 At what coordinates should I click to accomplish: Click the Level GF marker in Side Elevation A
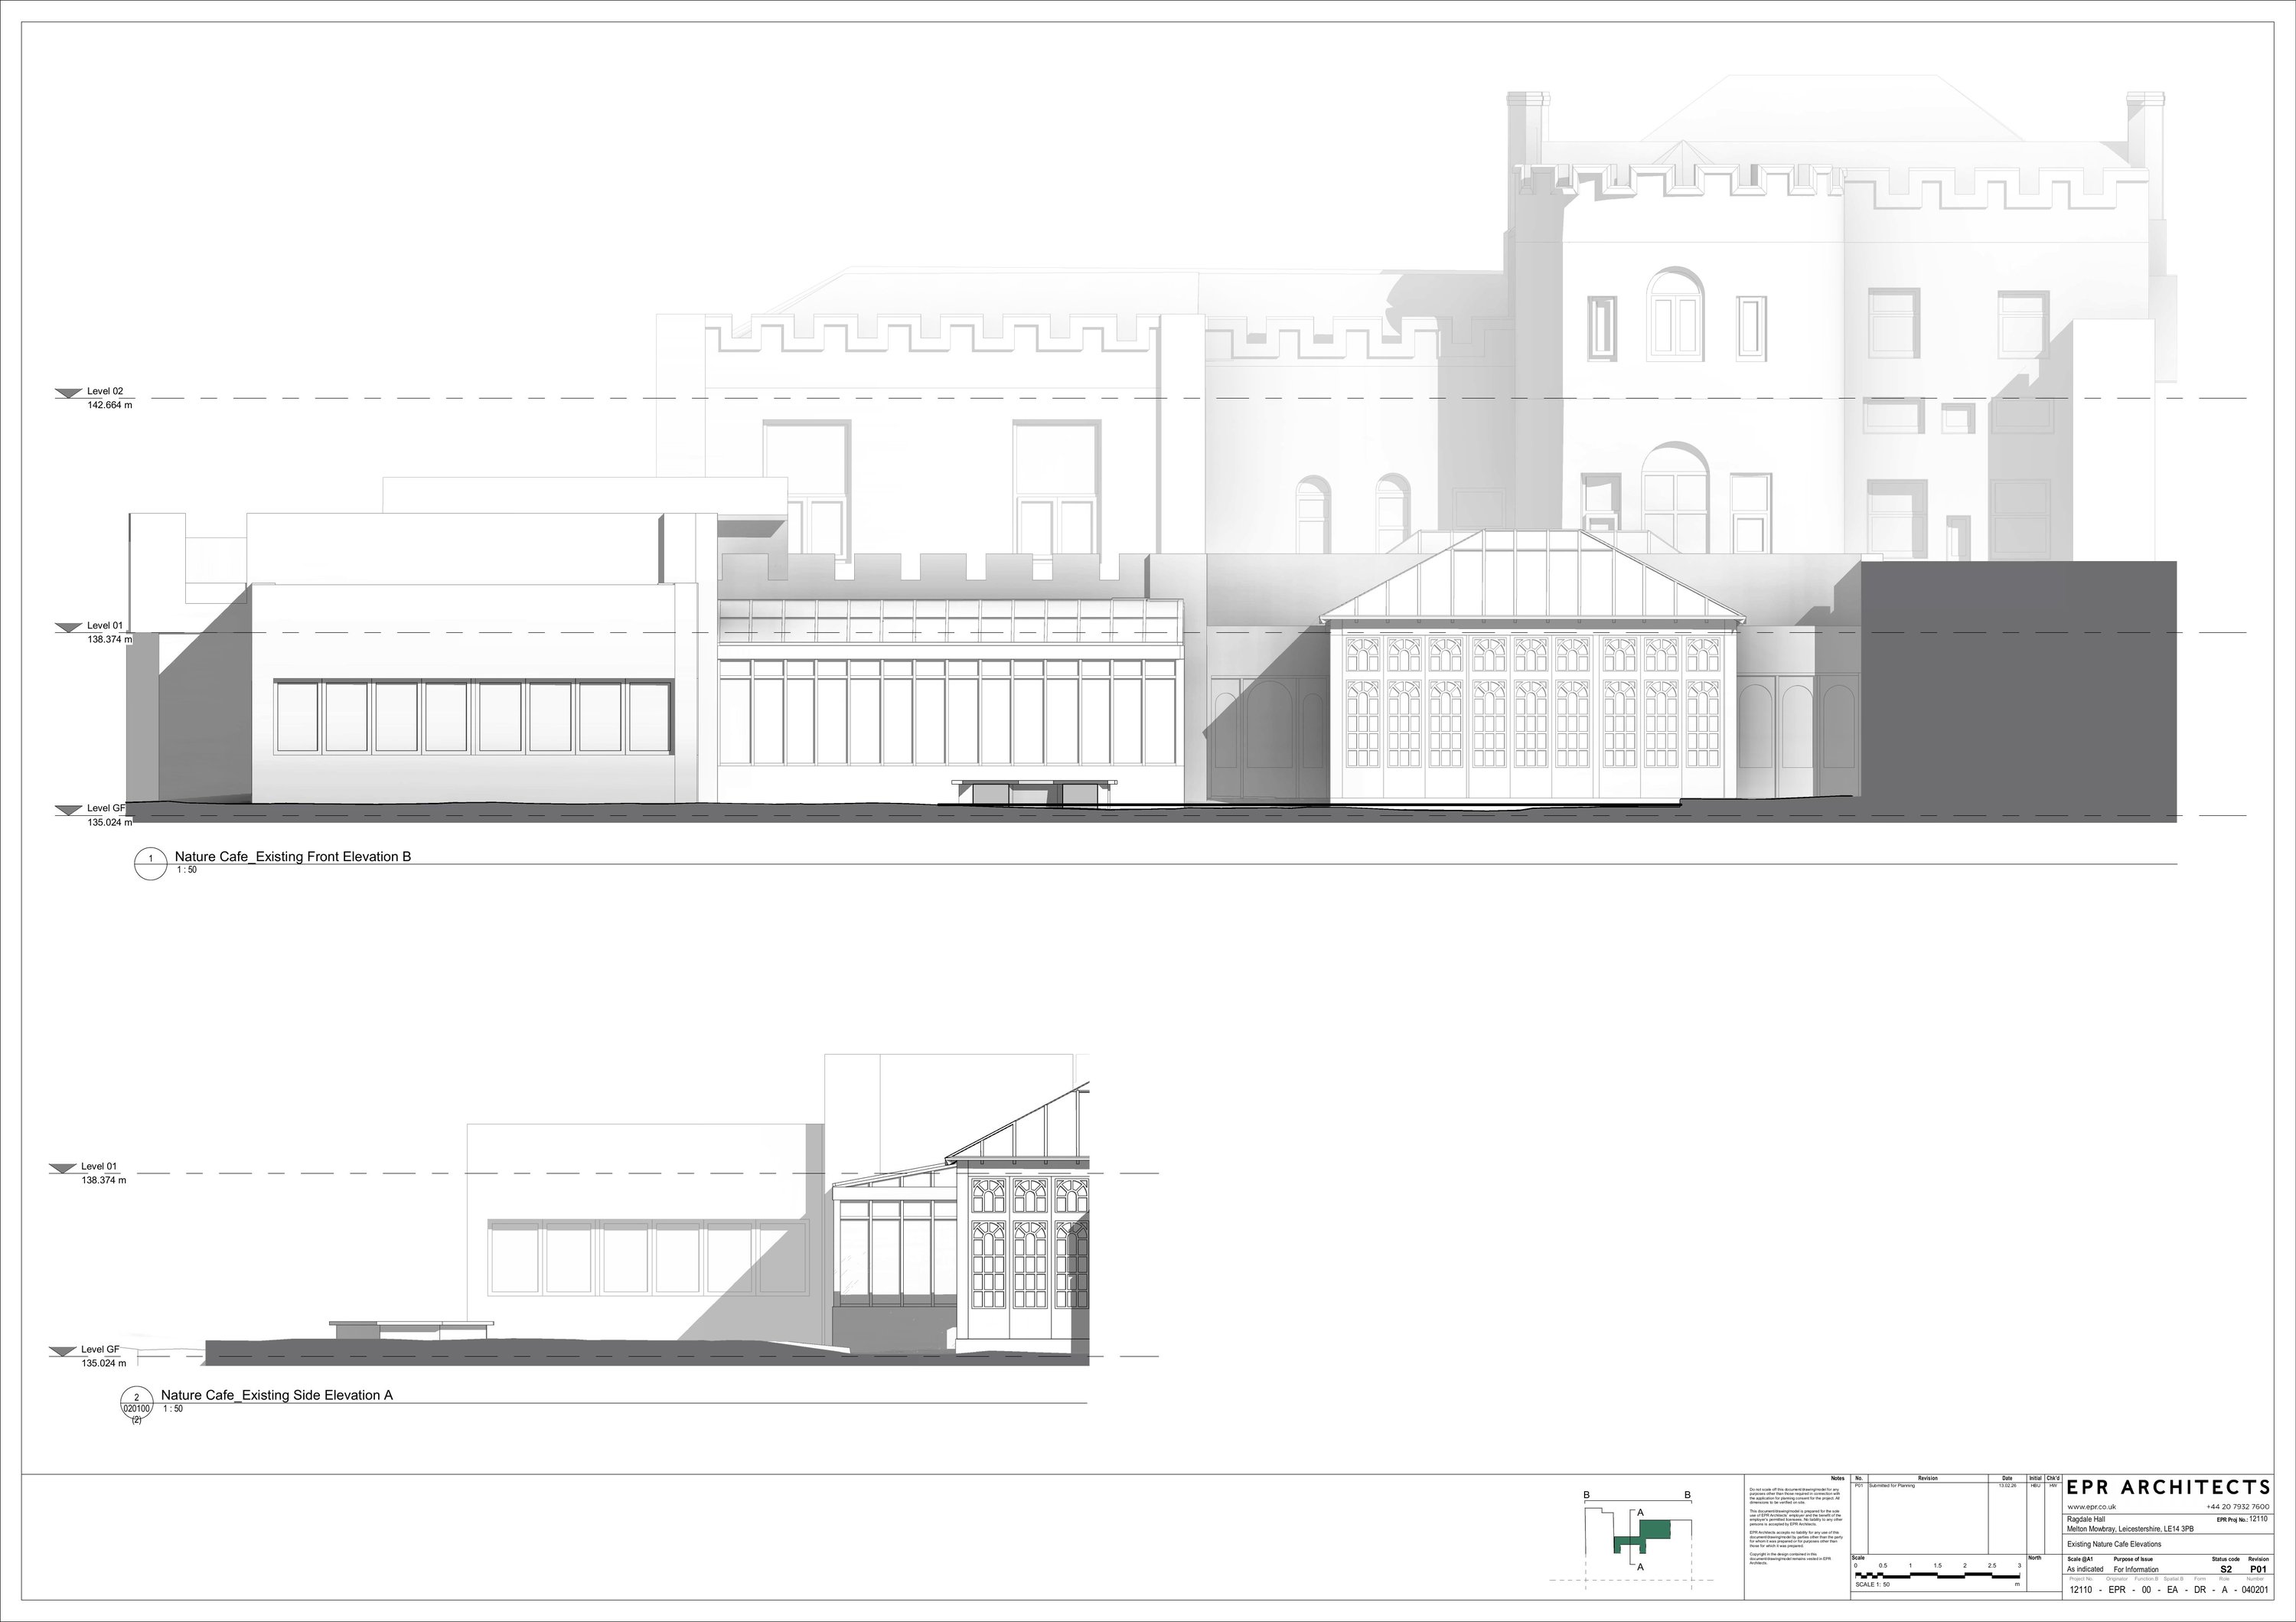point(63,1351)
